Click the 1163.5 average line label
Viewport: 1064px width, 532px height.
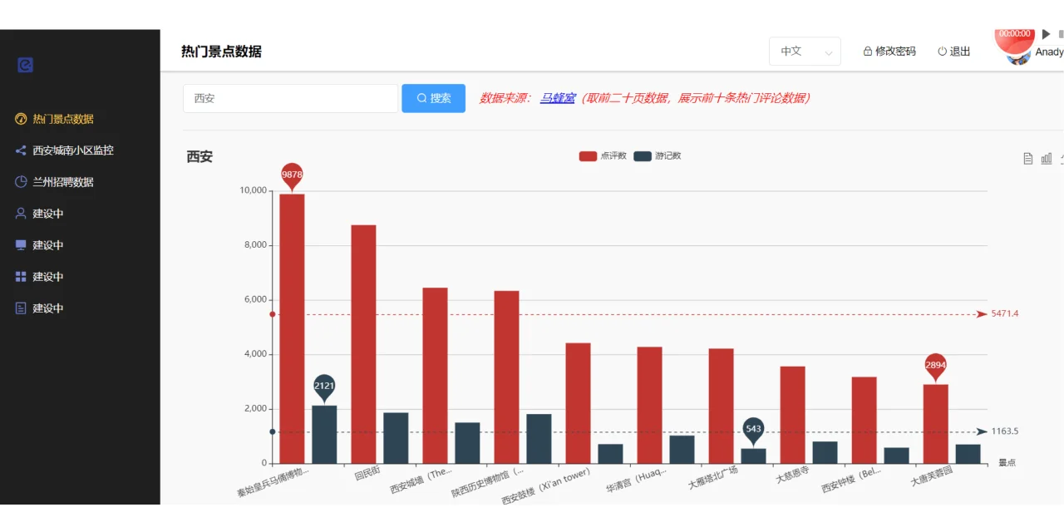click(x=1004, y=431)
